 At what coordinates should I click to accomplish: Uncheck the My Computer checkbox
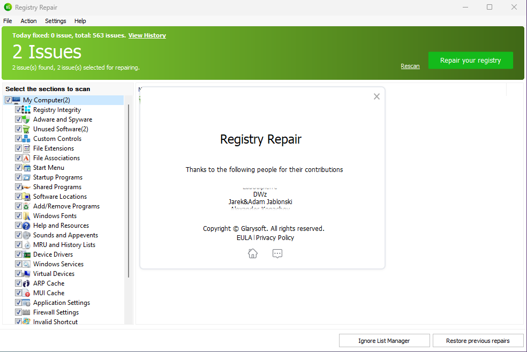8,100
